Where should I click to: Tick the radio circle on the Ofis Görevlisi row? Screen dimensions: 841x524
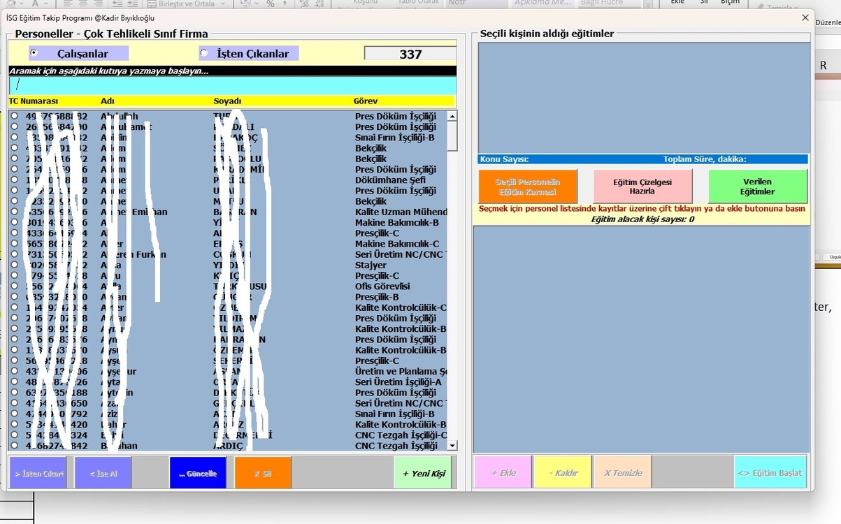pos(14,286)
